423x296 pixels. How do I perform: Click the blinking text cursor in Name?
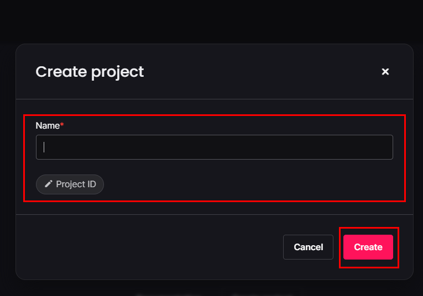tap(44, 147)
